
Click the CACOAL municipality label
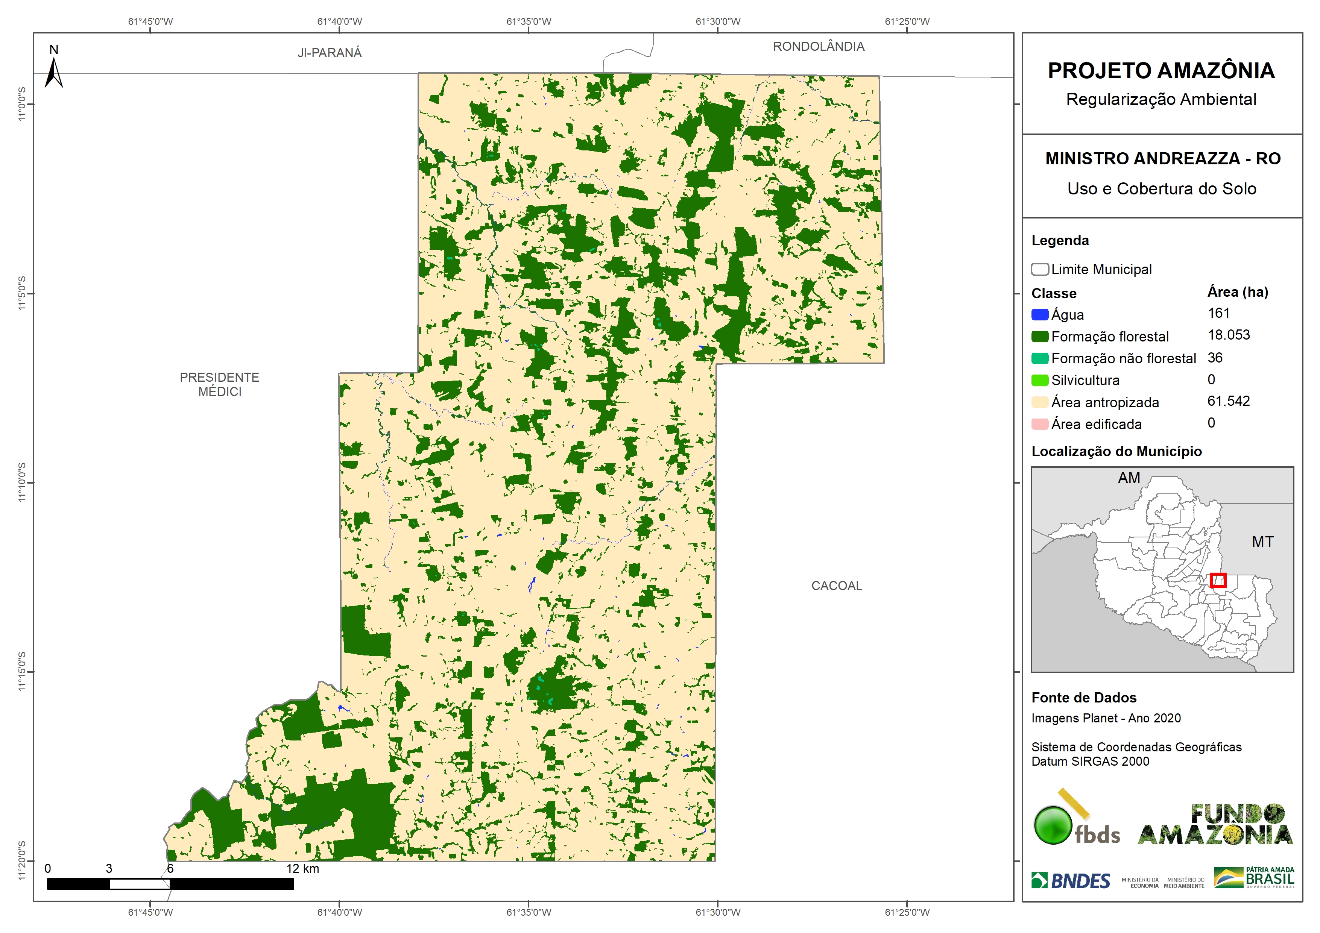(x=837, y=586)
